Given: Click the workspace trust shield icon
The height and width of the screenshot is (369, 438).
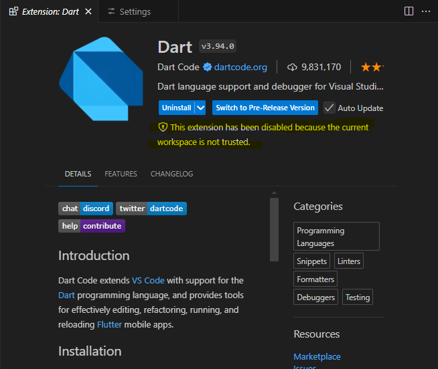Looking at the screenshot, I should 163,127.
